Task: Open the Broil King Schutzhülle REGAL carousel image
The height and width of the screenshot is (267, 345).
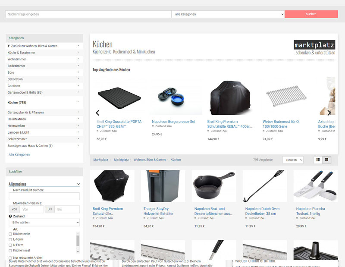Action: [x=230, y=97]
